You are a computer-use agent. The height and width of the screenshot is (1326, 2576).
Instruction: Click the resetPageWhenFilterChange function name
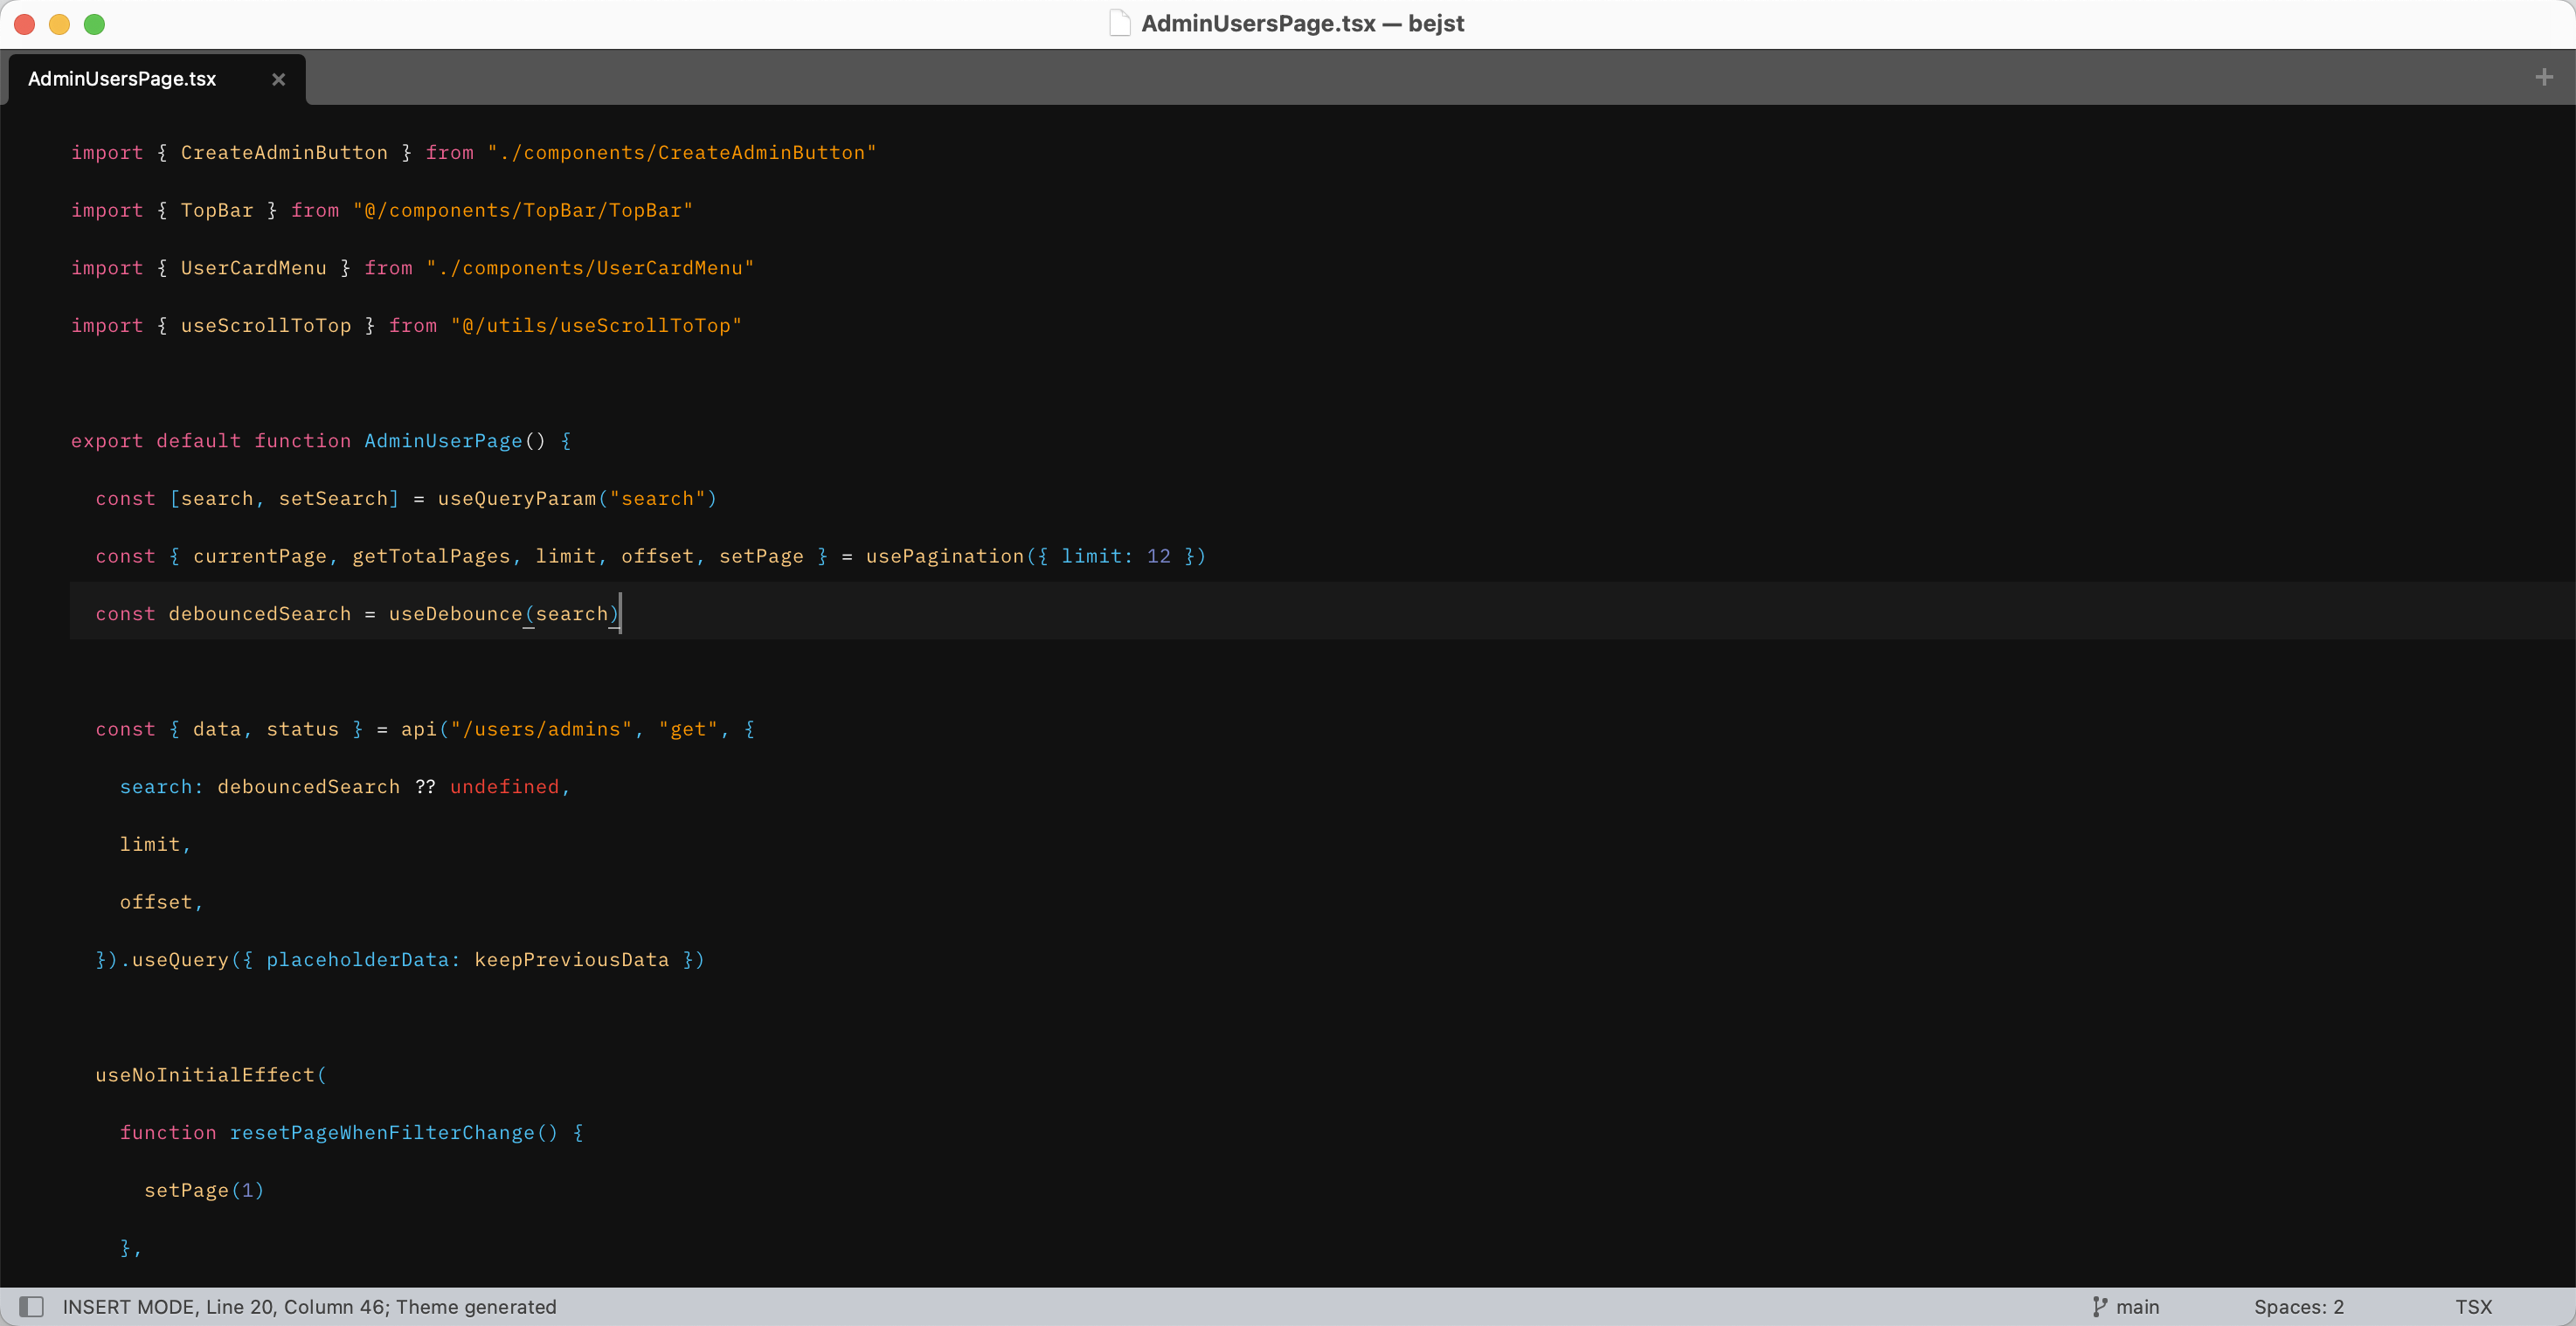[382, 1132]
